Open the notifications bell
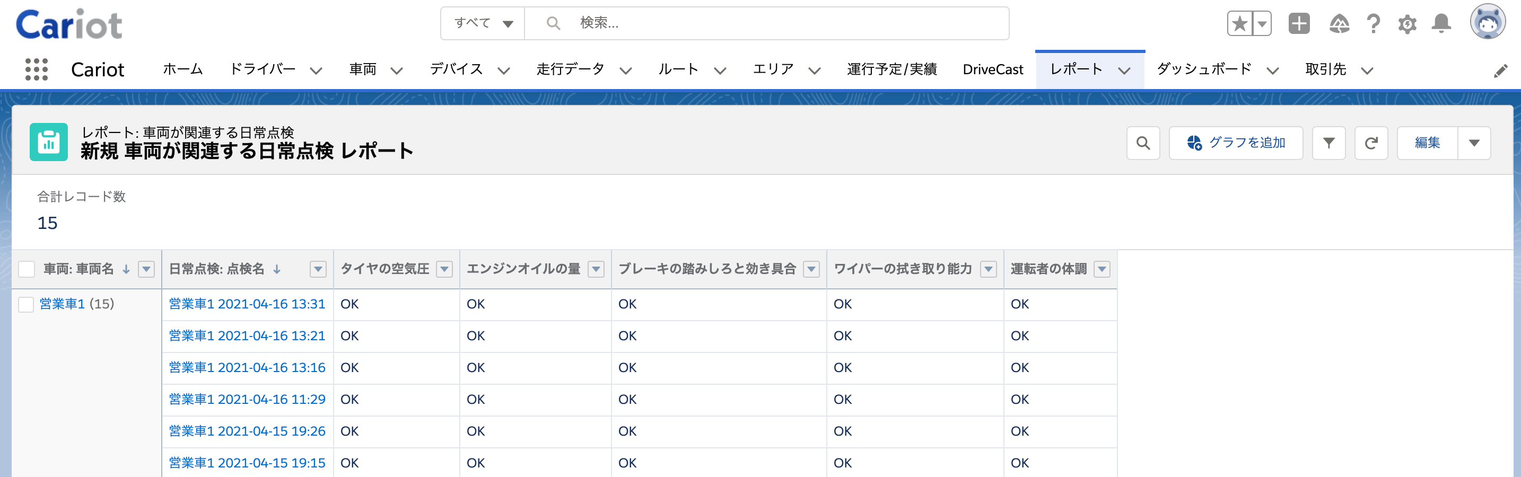The height and width of the screenshot is (477, 1521). click(x=1441, y=24)
